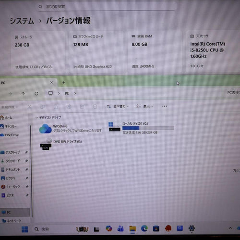Click the Delete trash icon
The image size is (240, 240).
tap(95, 107)
